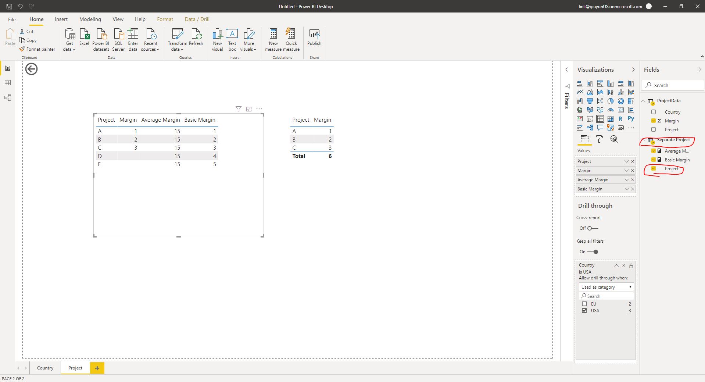The image size is (705, 382).
Task: Open Focus mode for the selected table
Action: coord(249,109)
